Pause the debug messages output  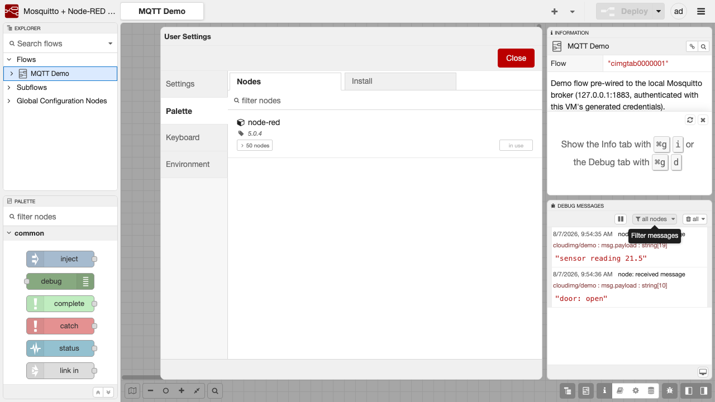pos(621,219)
